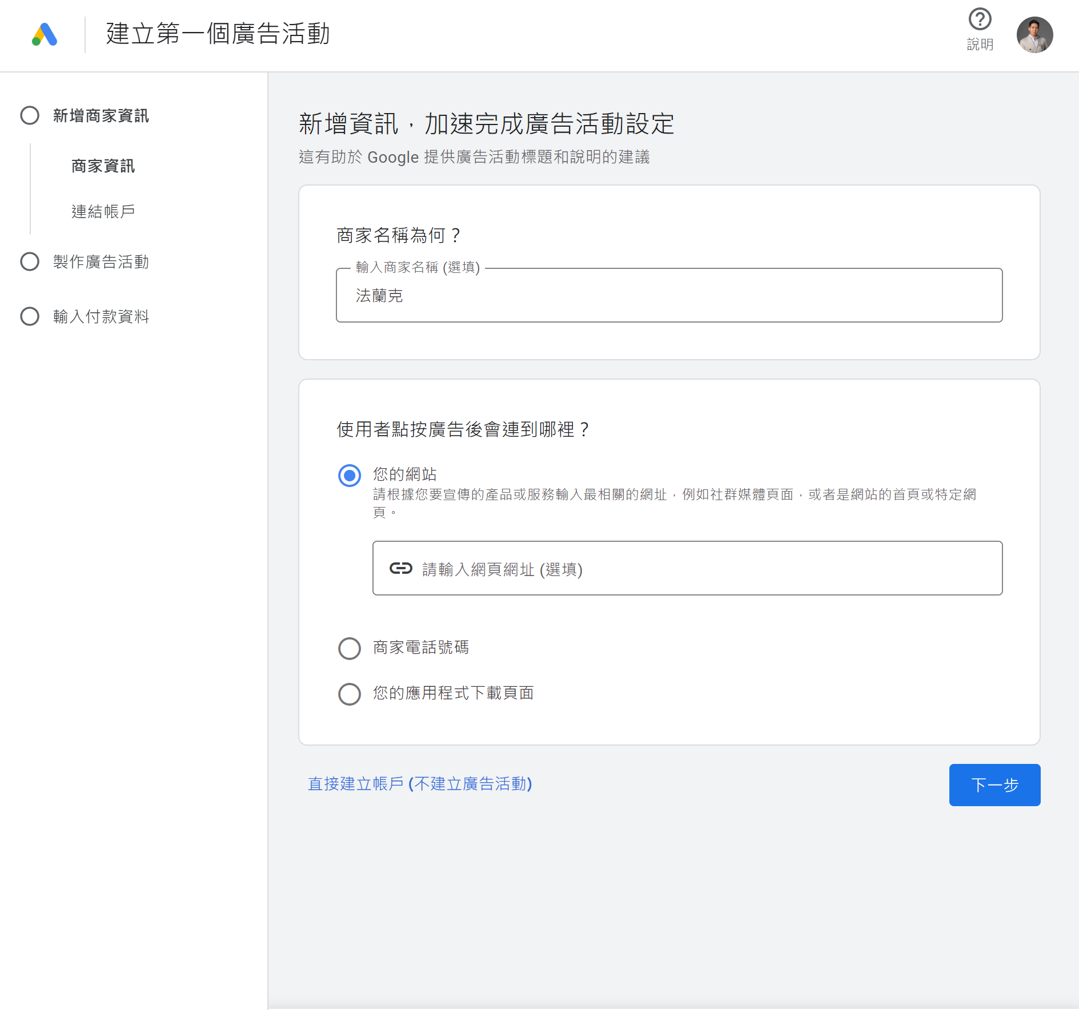Select the 您的網站 radio button

coord(350,475)
